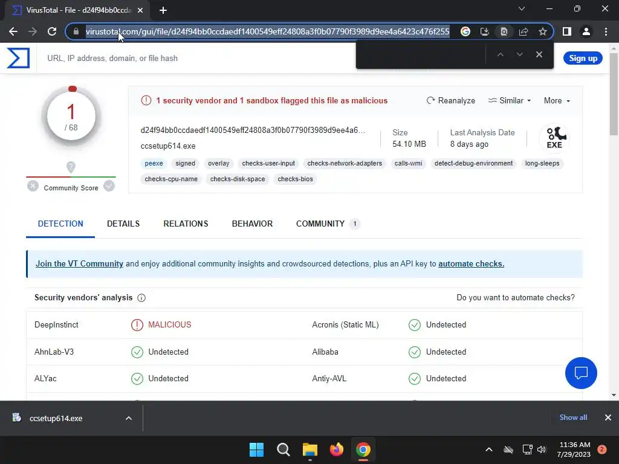Click the Sign up button
The height and width of the screenshot is (464, 619).
583,59
